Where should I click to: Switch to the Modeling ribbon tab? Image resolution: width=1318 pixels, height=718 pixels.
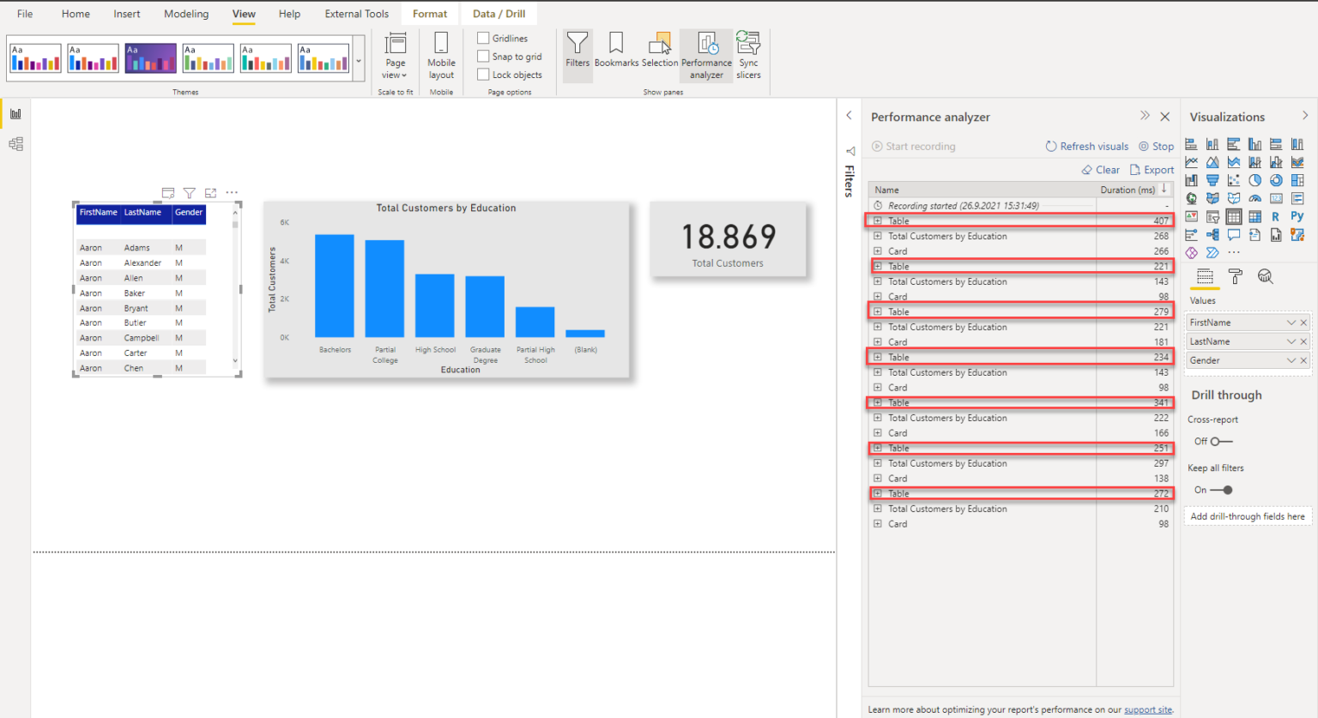click(186, 14)
